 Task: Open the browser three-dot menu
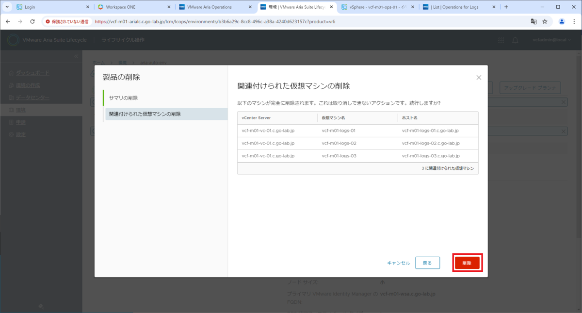coord(574,21)
